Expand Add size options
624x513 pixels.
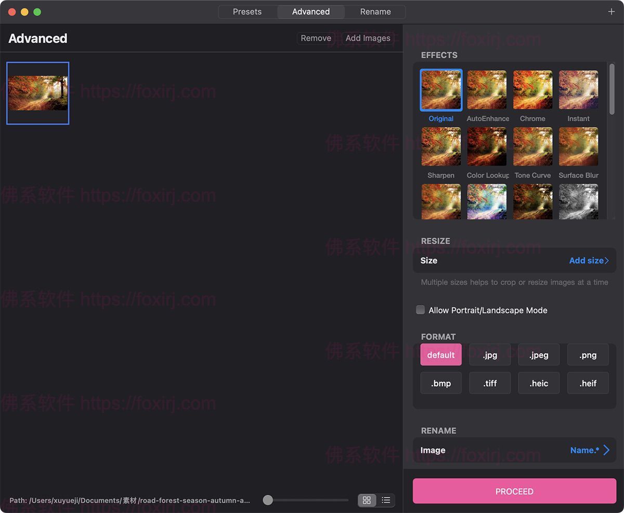[589, 260]
